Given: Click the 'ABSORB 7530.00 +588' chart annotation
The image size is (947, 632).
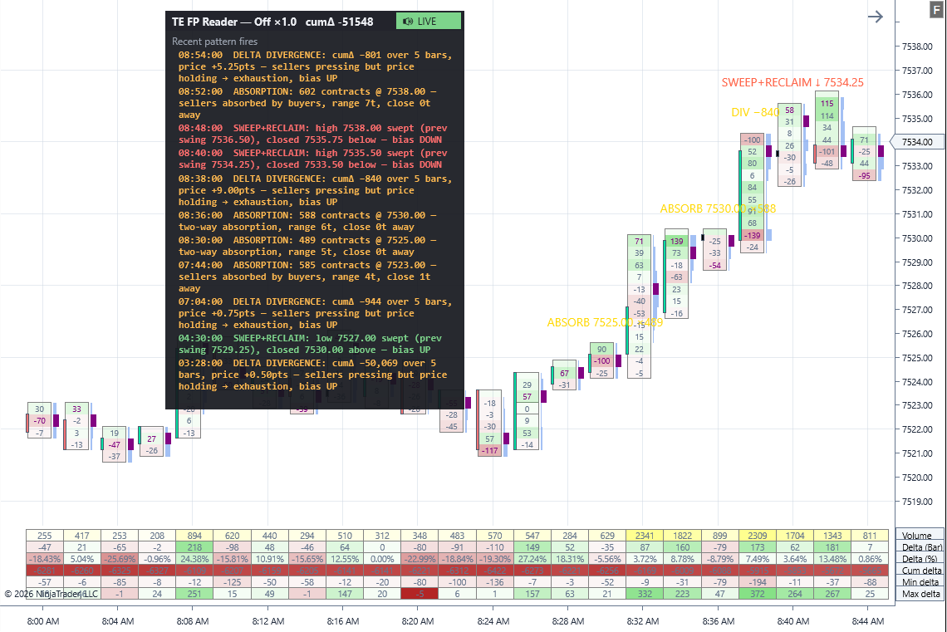Looking at the screenshot, I should pyautogui.click(x=718, y=208).
